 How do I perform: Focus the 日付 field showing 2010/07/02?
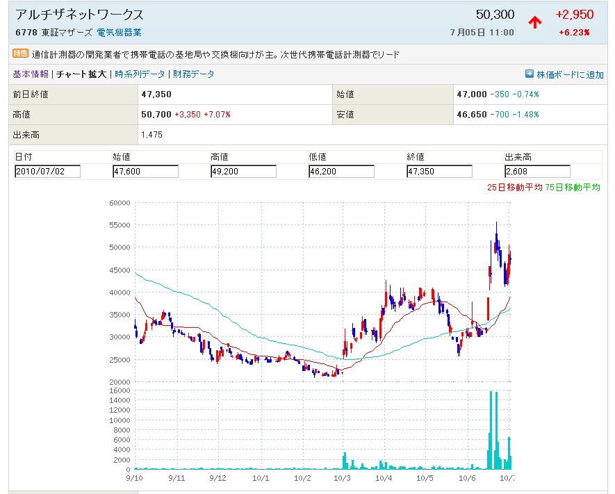click(47, 172)
